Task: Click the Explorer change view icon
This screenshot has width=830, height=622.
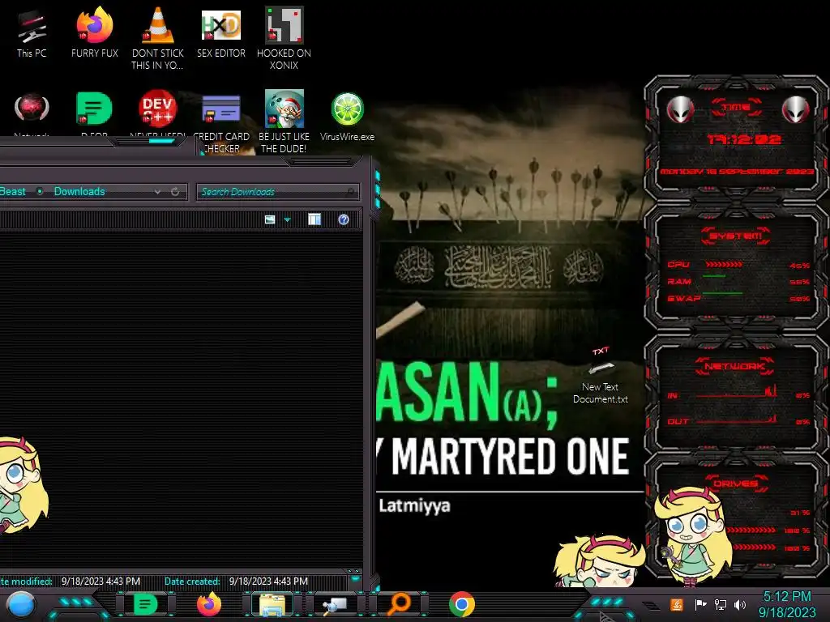Action: (x=270, y=219)
